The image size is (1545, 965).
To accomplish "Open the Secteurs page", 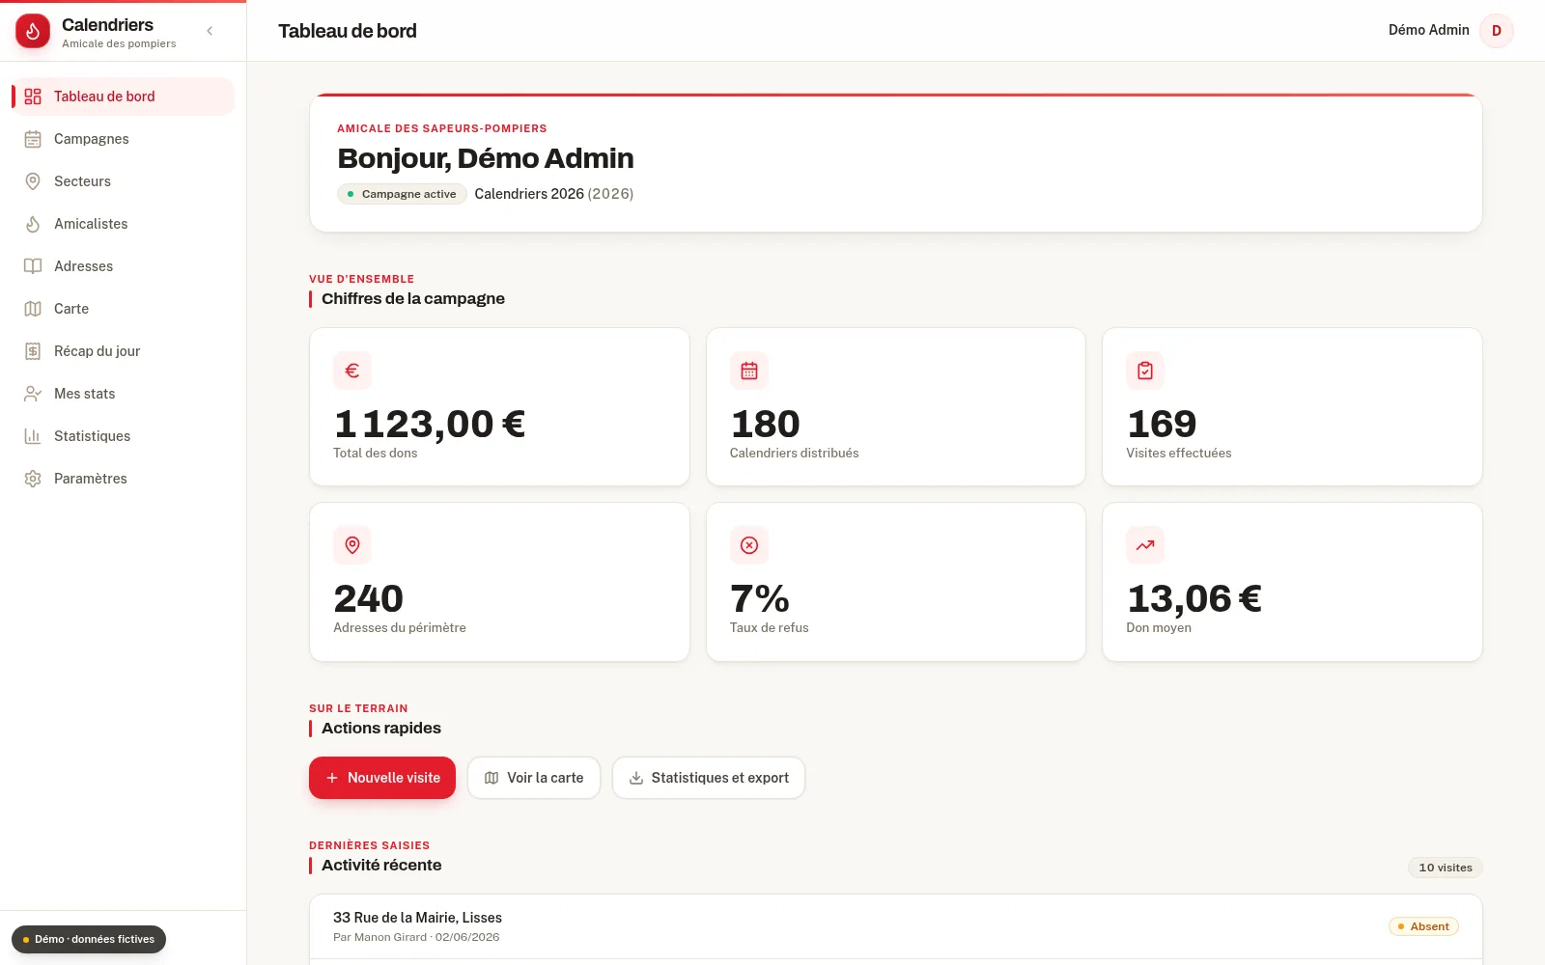I will pyautogui.click(x=124, y=181).
